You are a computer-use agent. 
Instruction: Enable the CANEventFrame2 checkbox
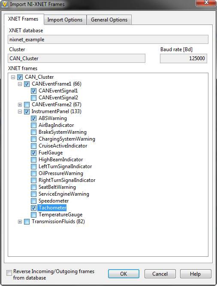(27, 105)
